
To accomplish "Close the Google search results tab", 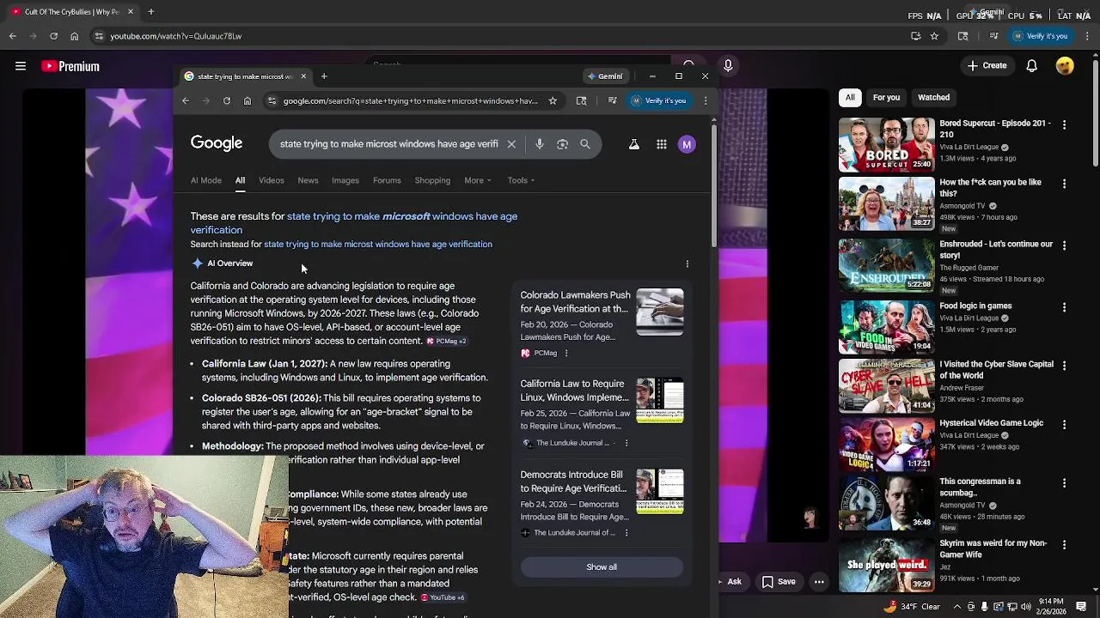I will coord(303,76).
